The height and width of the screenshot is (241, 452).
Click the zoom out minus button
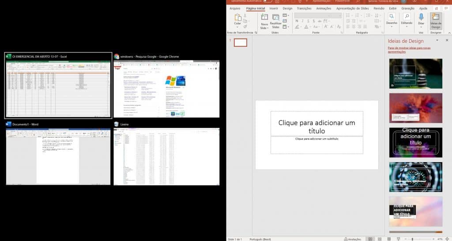point(406,239)
